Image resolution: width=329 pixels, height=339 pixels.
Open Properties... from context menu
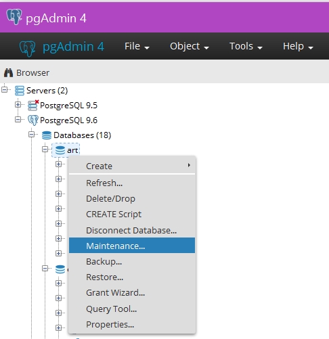tap(132, 325)
